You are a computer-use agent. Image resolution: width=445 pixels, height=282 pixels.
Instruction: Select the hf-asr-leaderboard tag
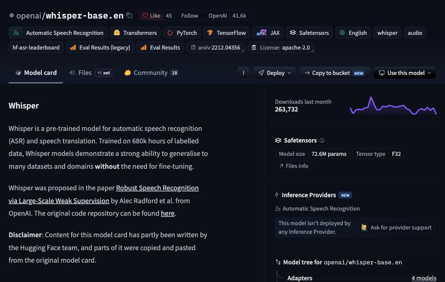click(x=36, y=47)
